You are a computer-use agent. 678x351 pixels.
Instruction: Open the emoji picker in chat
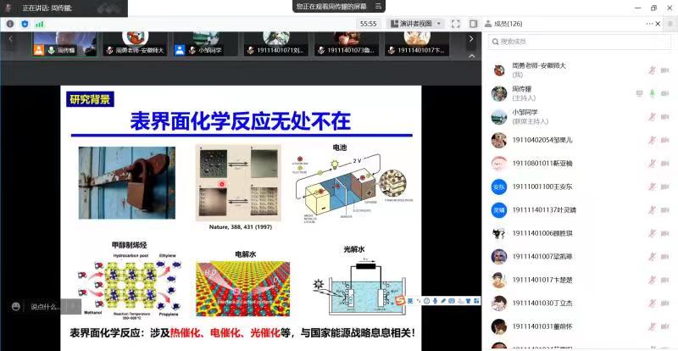click(x=16, y=307)
